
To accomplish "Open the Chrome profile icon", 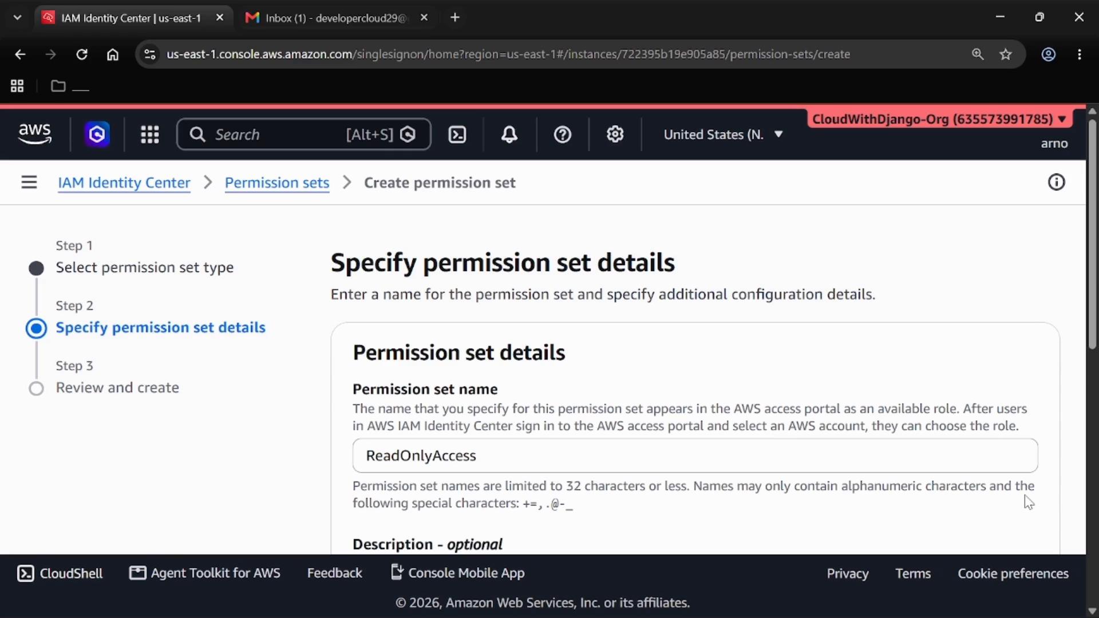I will (1049, 54).
